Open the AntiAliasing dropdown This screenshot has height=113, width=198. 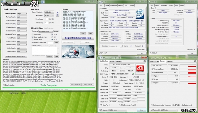[49, 15]
